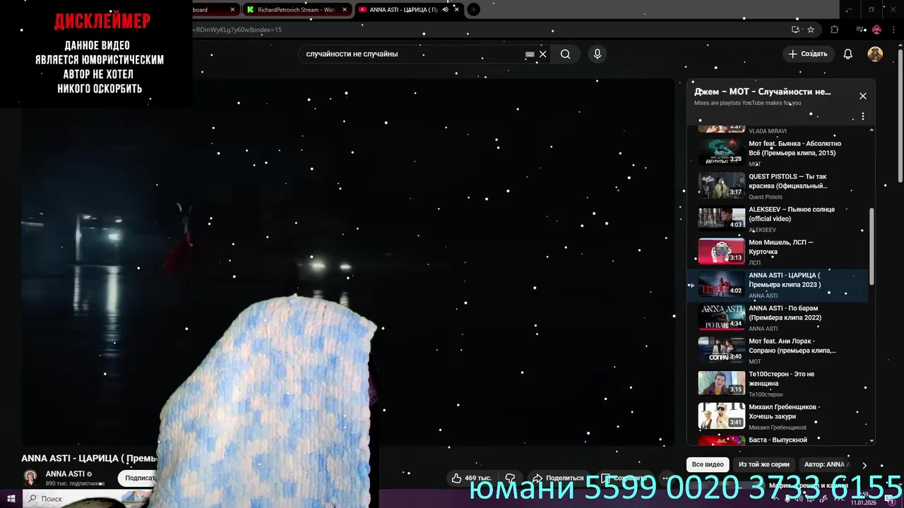Select the Из той же серии chip
This screenshot has width=904, height=508.
(763, 465)
